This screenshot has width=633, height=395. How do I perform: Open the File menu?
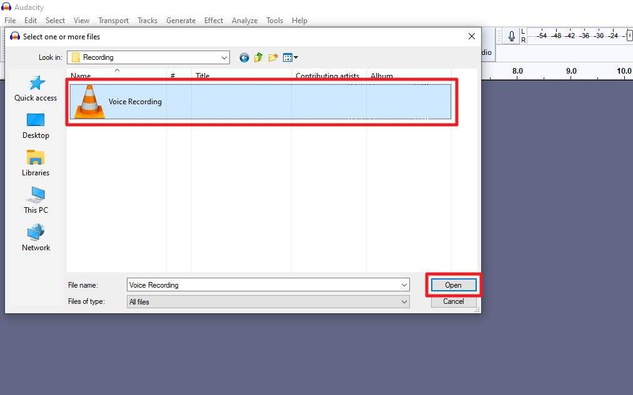pos(10,21)
